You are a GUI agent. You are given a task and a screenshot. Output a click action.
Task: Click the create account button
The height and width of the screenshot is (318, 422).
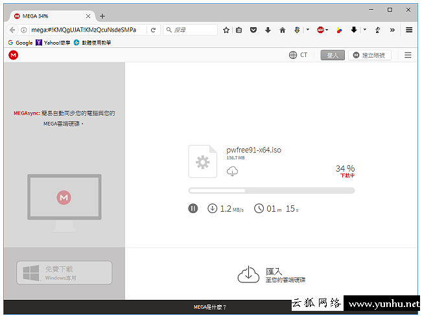tap(369, 55)
